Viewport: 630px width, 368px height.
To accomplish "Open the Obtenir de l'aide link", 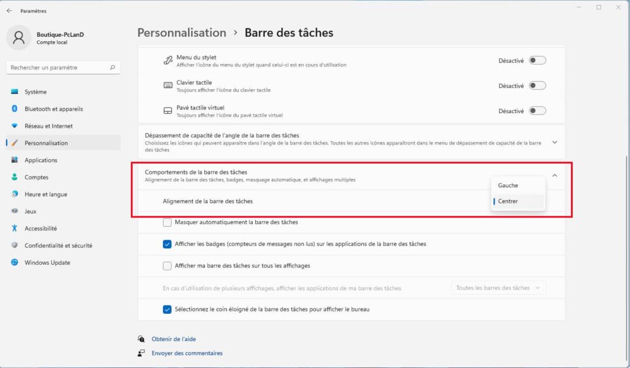I will (173, 339).
